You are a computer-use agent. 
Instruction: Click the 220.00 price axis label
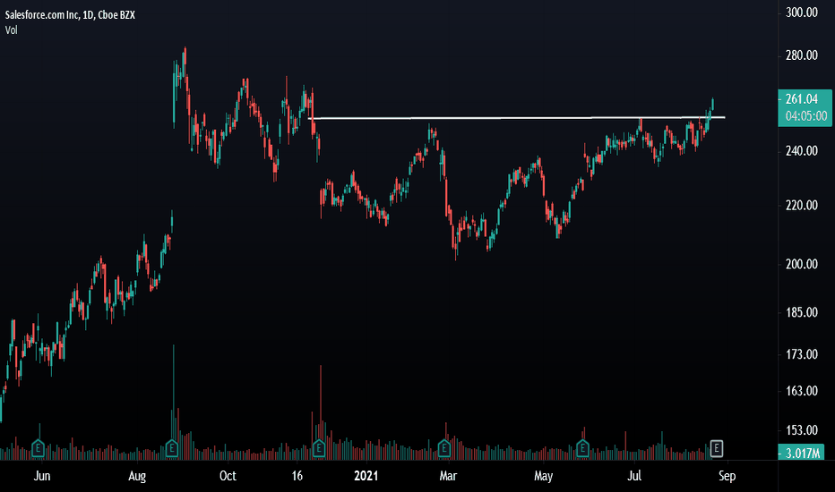[802, 206]
